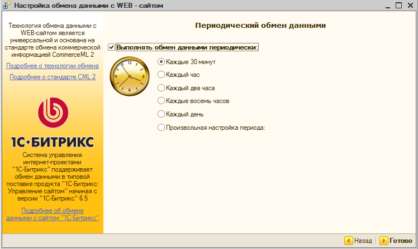Choose 'Каждый два часа' radio option
418x249 pixels.
click(161, 87)
